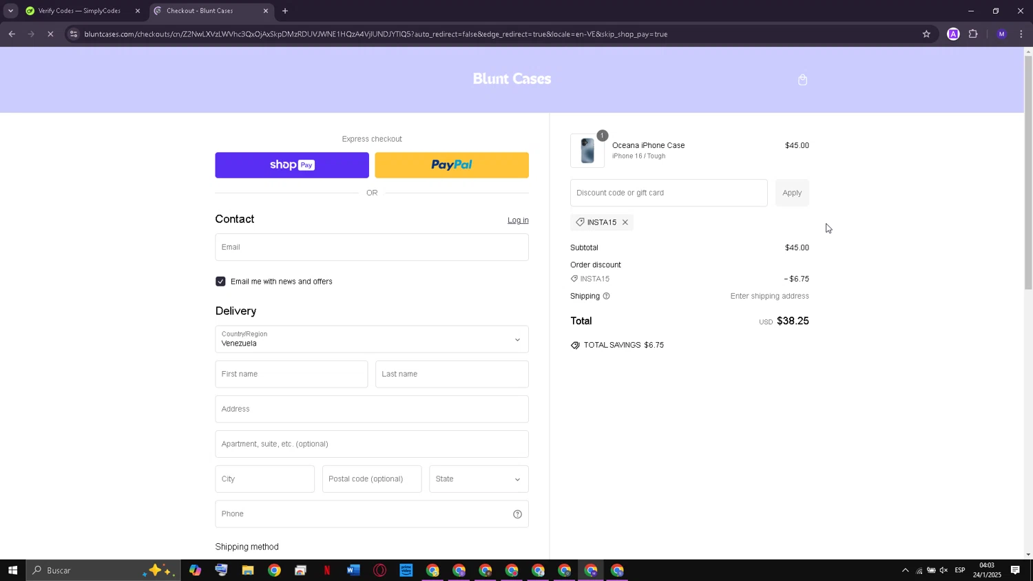The height and width of the screenshot is (581, 1033).
Task: Click the purple A extension icon
Action: coord(953,34)
